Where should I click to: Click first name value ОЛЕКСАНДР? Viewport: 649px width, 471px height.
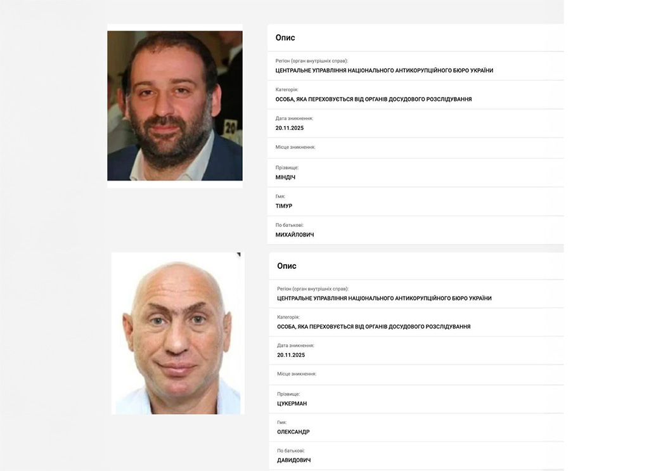[x=293, y=432]
